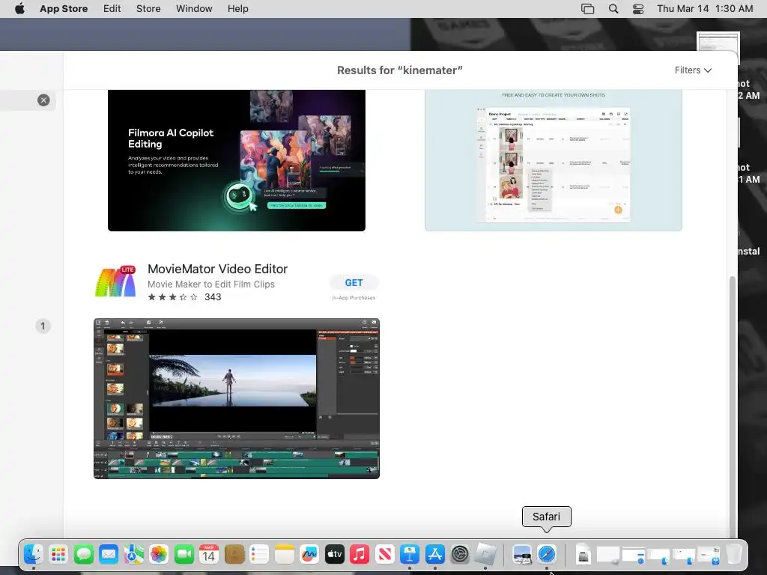The image size is (767, 575).
Task: Open Trash in the dock
Action: [x=733, y=555]
